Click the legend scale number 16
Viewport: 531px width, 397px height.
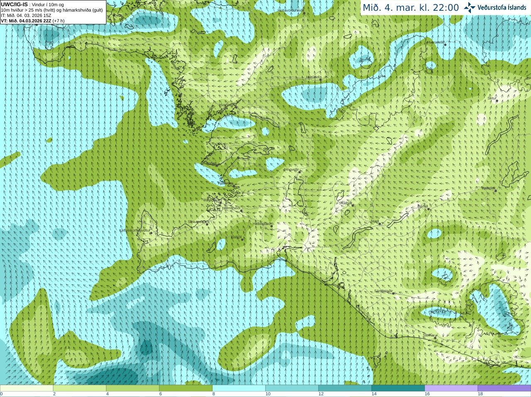point(427,394)
